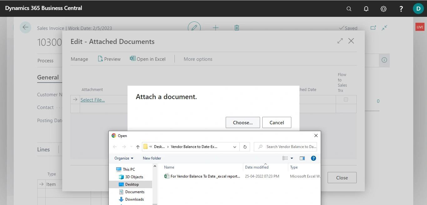
Task: Open the settings gear icon
Action: coord(384,9)
